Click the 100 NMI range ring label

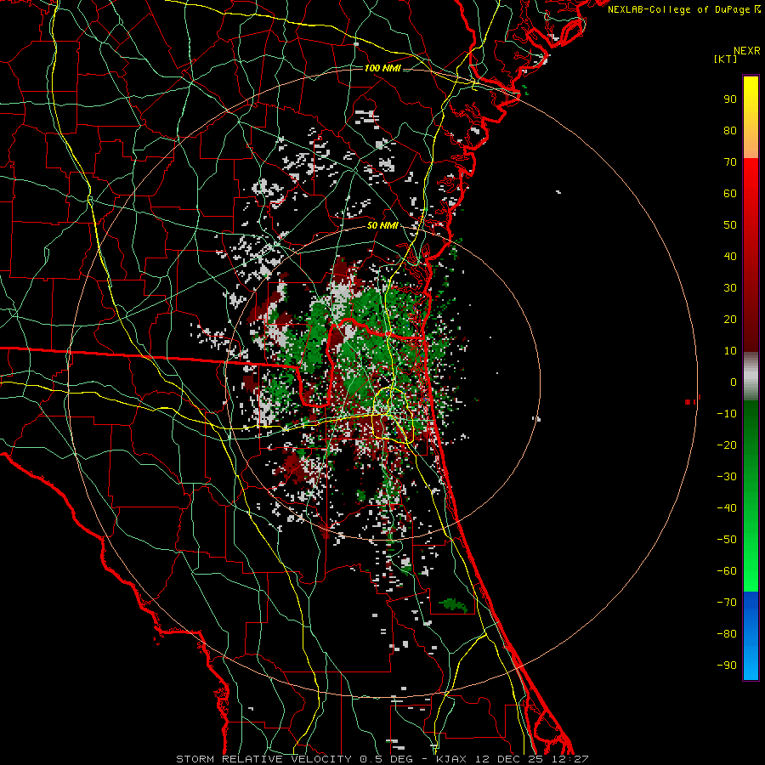pos(382,68)
